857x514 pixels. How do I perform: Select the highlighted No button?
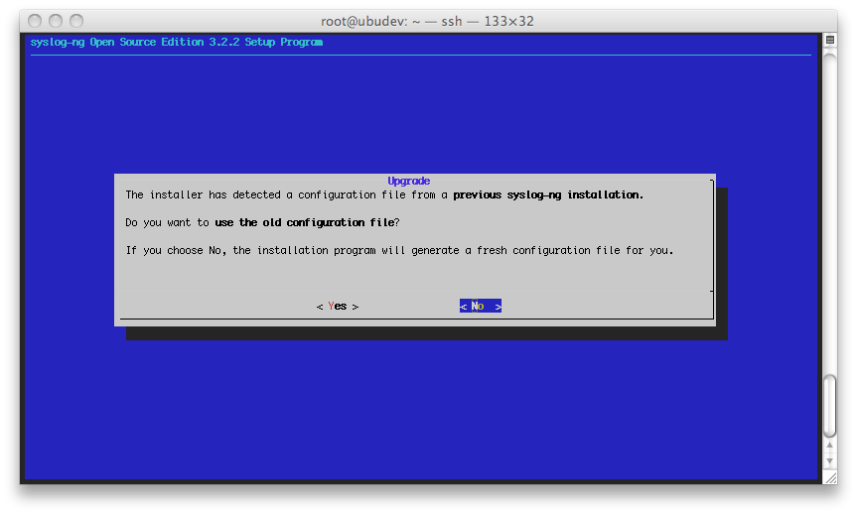pos(481,307)
